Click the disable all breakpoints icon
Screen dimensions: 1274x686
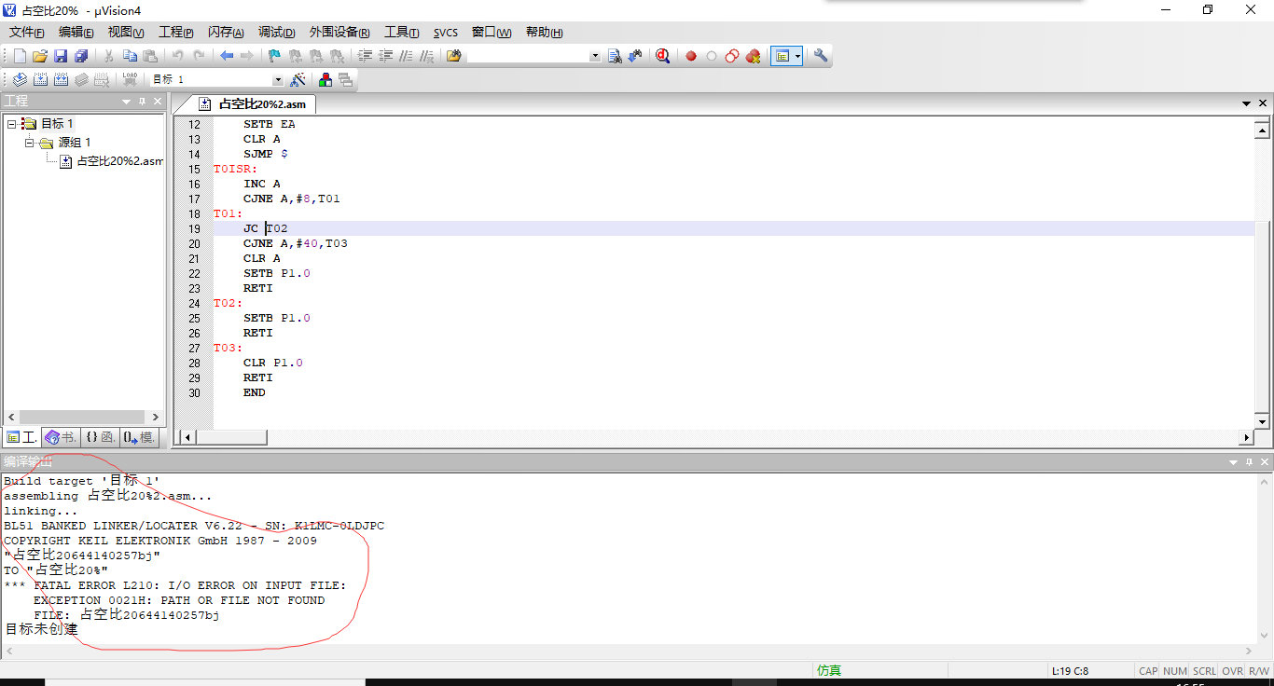tap(732, 56)
